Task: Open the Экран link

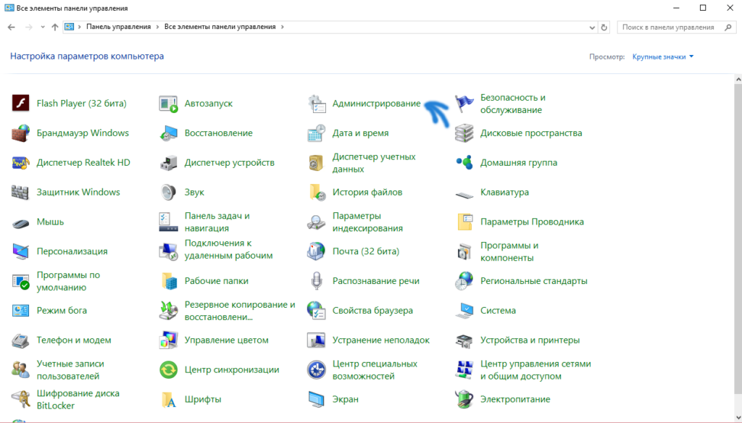Action: 346,399
